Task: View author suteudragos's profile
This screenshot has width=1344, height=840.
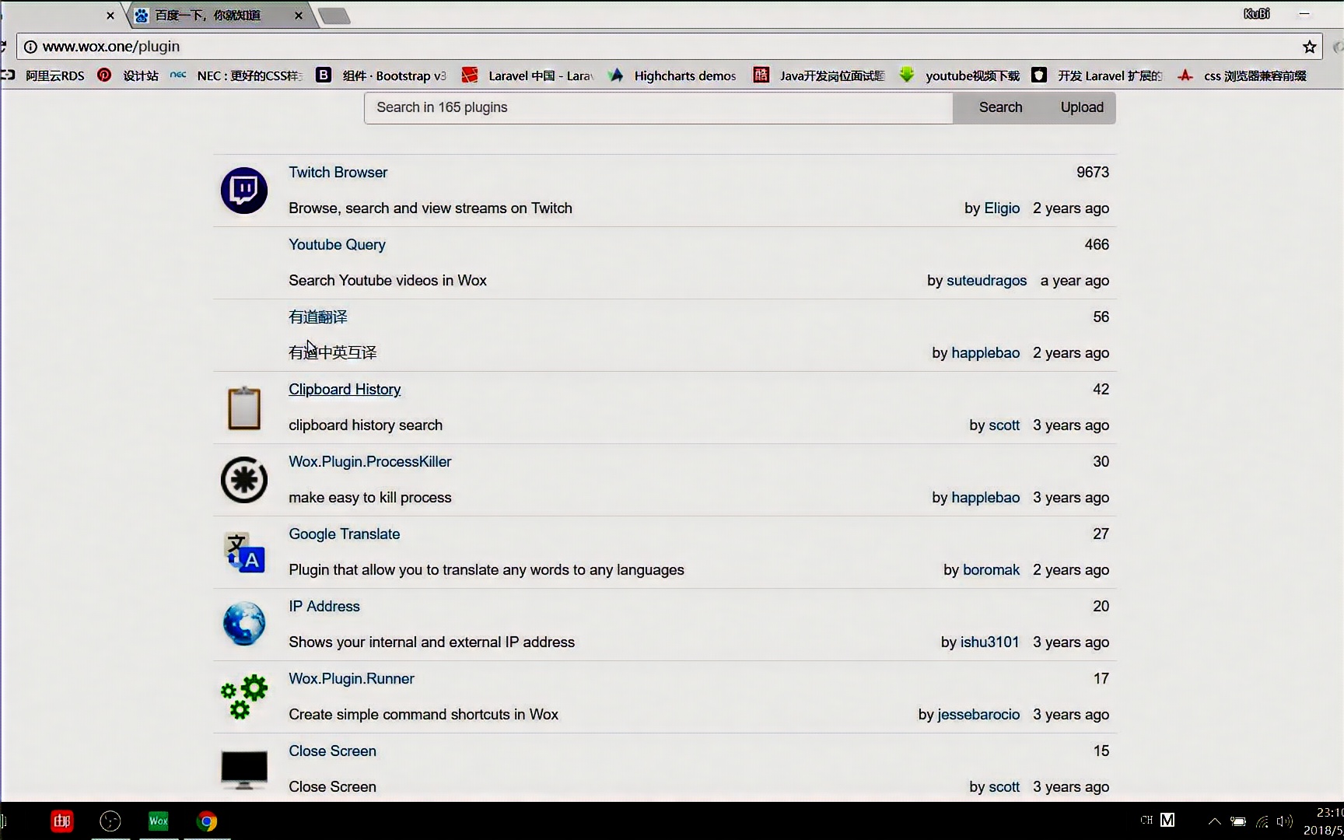Action: pyautogui.click(x=986, y=281)
